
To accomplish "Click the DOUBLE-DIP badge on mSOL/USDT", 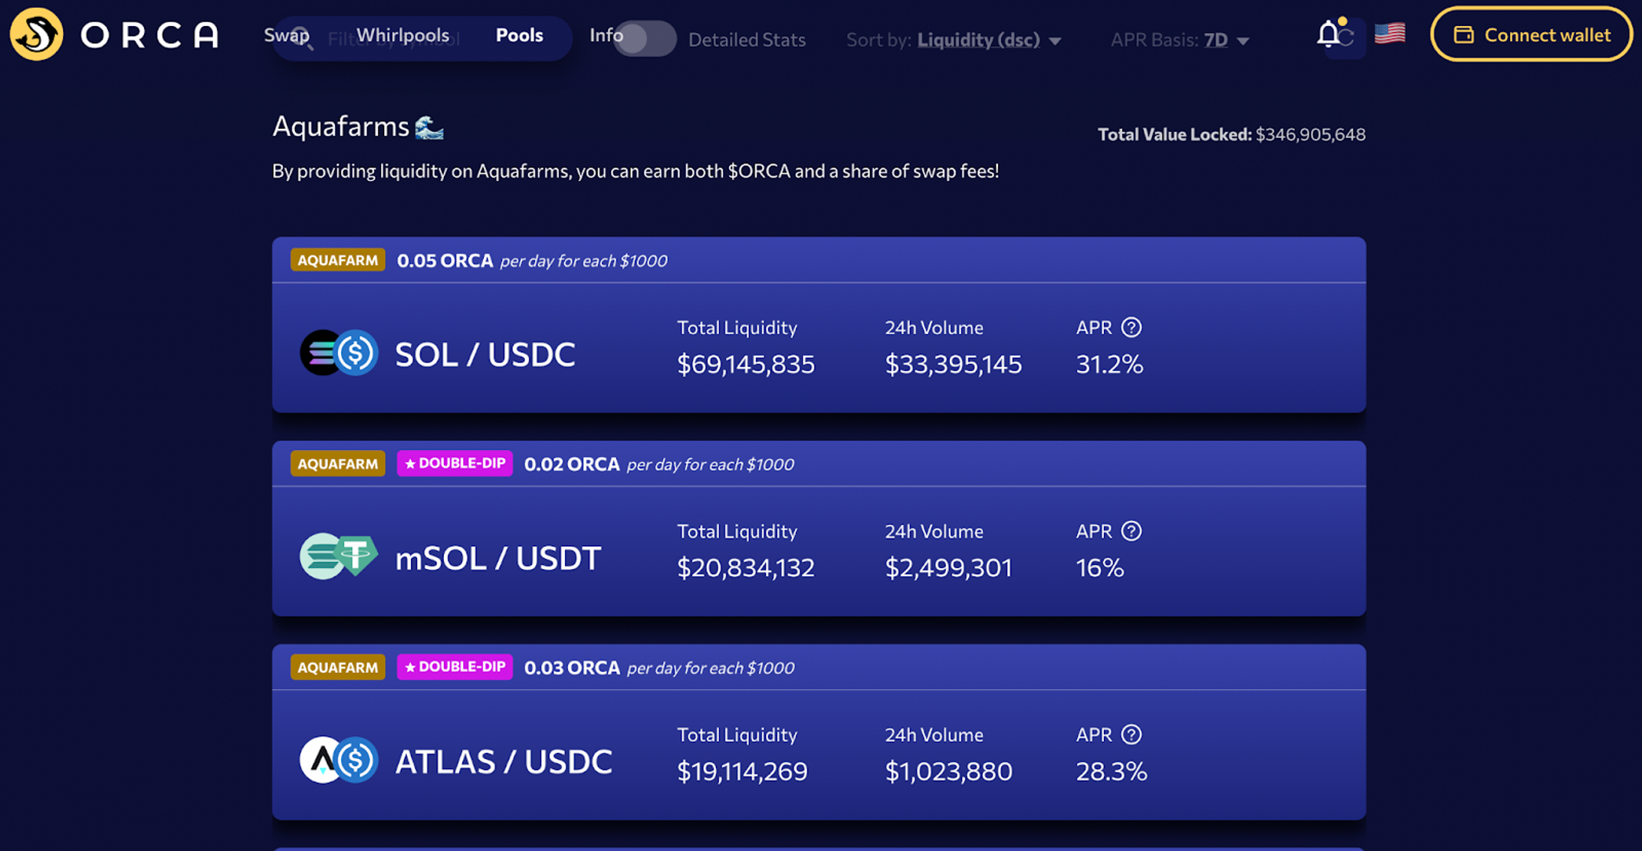I will point(454,463).
